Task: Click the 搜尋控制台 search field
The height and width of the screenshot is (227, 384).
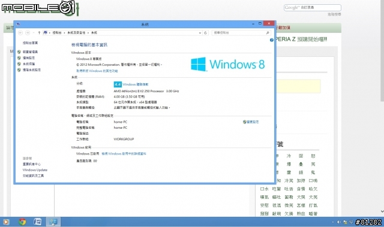Action: click(x=241, y=33)
